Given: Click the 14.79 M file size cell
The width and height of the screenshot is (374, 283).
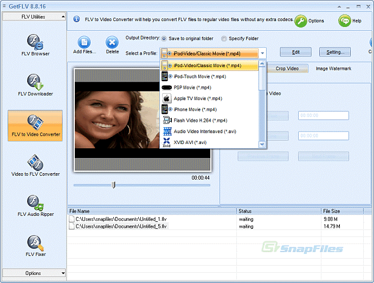Looking at the screenshot, I should (x=332, y=226).
